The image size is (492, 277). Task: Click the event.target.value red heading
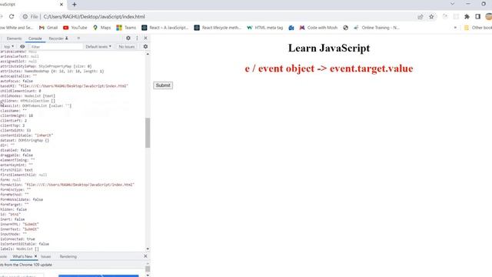point(329,68)
